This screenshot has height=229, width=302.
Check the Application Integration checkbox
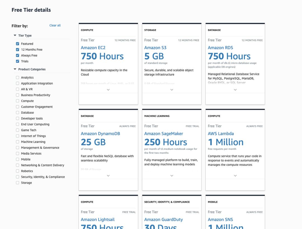point(18,83)
